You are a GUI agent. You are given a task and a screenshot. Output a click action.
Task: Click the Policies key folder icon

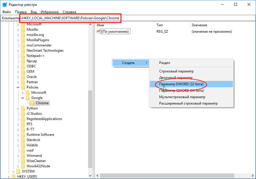pos(23,87)
